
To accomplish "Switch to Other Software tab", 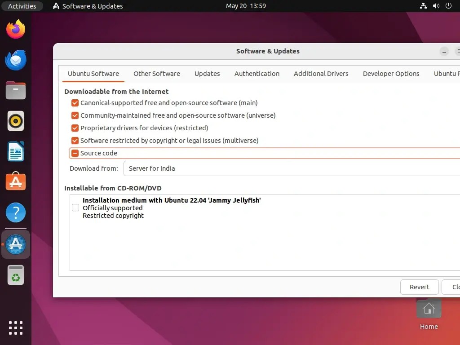I will pos(157,74).
